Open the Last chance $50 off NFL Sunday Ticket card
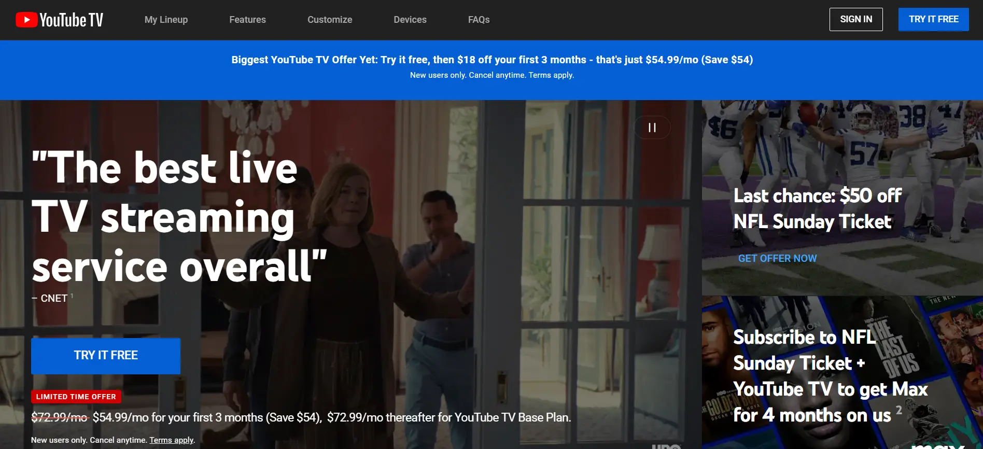 click(x=842, y=198)
